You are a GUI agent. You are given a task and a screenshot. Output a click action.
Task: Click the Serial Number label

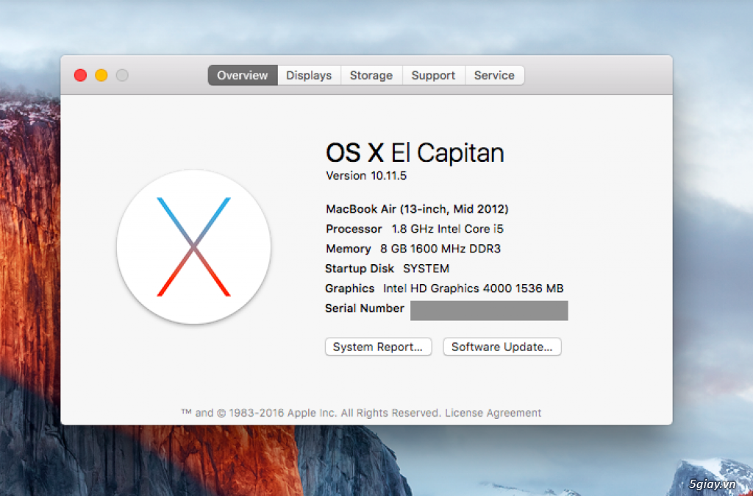[x=365, y=308]
